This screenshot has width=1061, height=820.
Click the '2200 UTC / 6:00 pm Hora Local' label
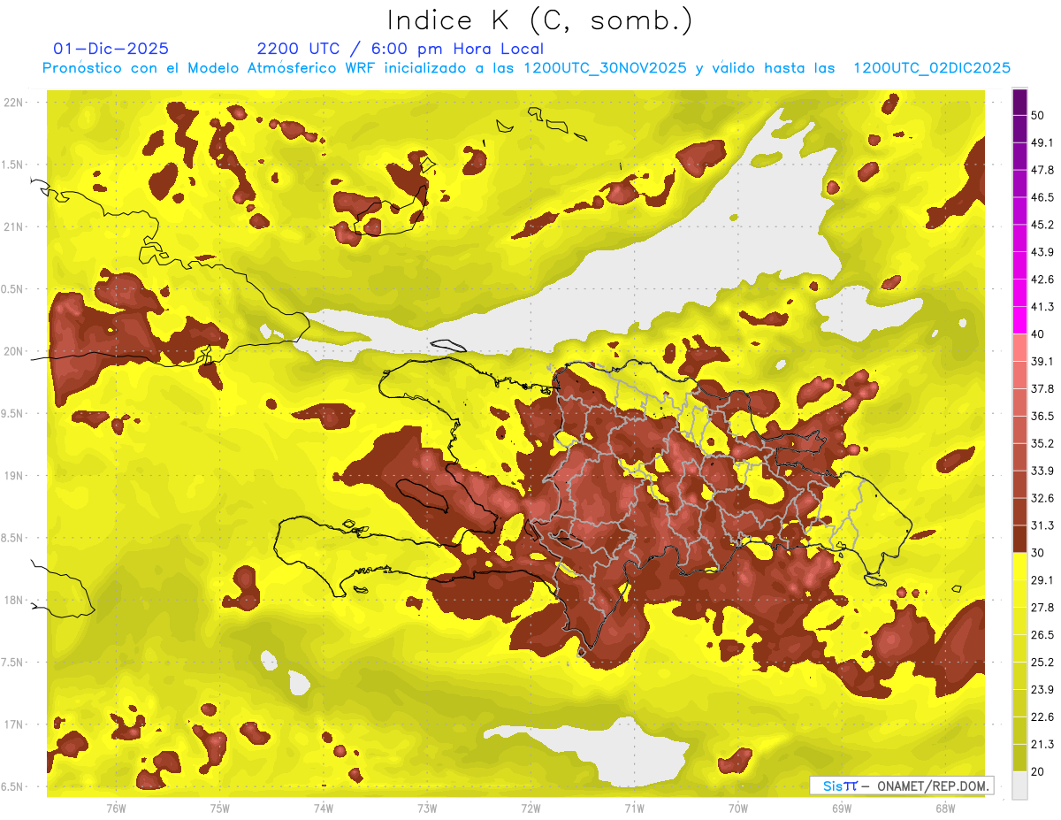(x=401, y=49)
